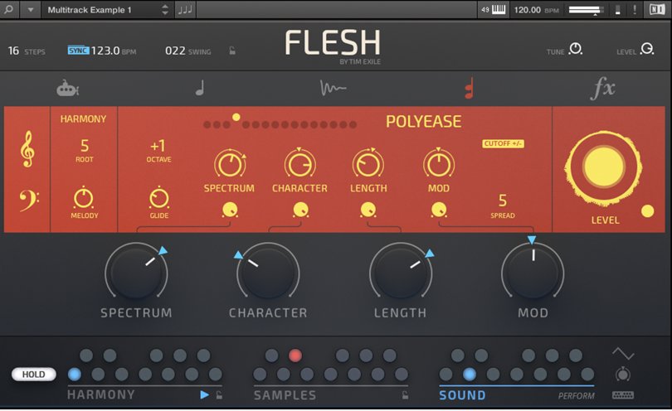This screenshot has height=411, width=672.
Task: Click the red lit SAMPLES pad
Action: (x=295, y=355)
